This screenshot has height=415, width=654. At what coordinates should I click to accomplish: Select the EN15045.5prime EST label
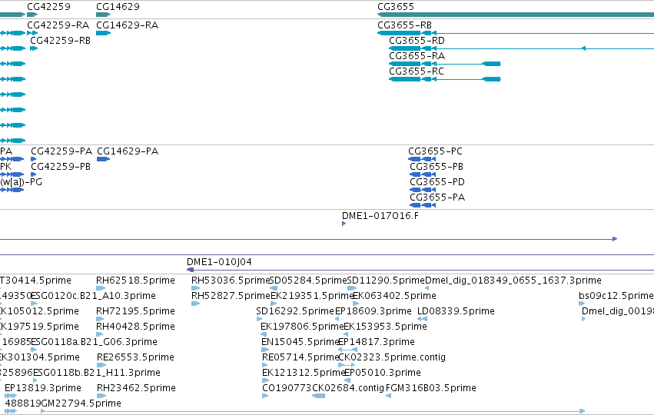click(x=300, y=342)
